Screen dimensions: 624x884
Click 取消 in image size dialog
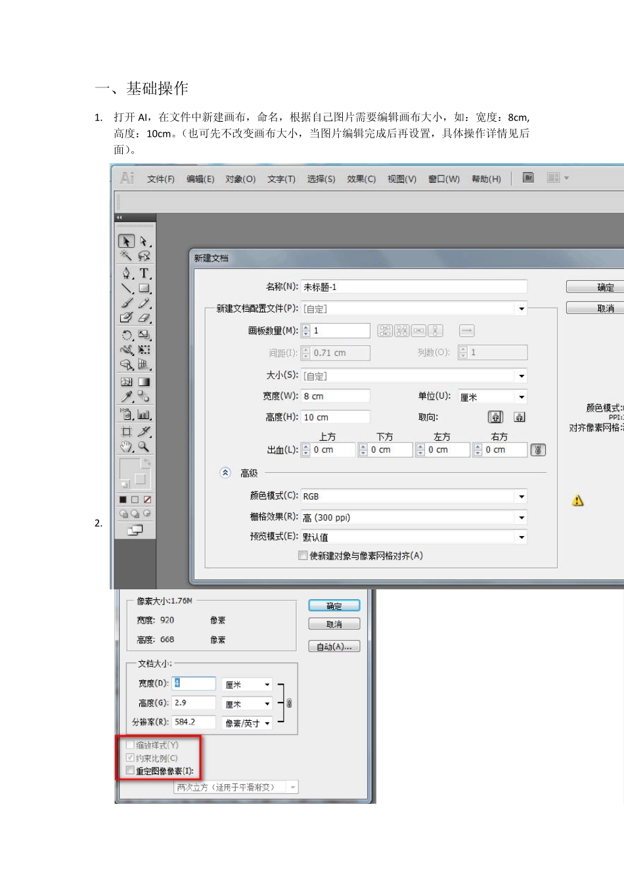click(x=334, y=624)
